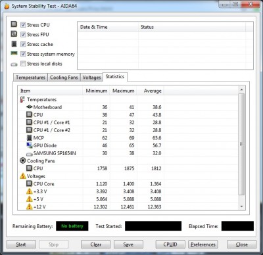
Task: Click the warning icon of +5 V row
Action: (30, 198)
